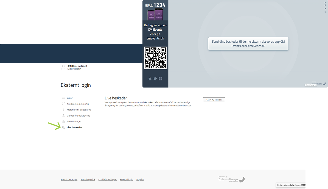Select Live beskeder in the sidebar
328x189 pixels.
pos(74,127)
